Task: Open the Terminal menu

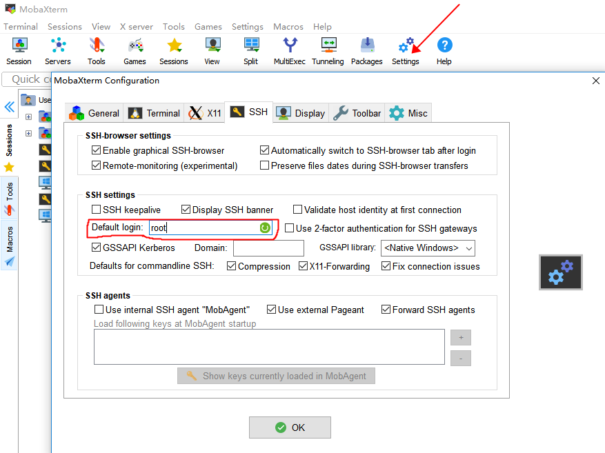Action: click(x=21, y=27)
